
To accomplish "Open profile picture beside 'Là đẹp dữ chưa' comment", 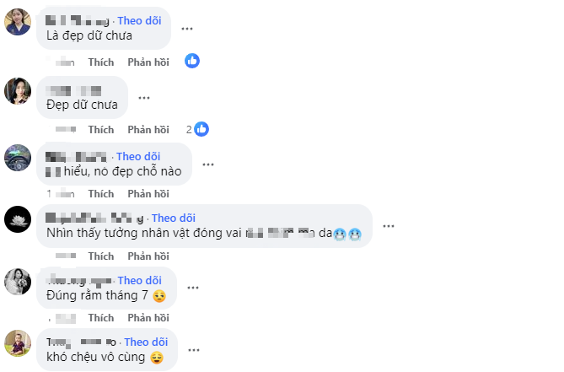I will [19, 22].
